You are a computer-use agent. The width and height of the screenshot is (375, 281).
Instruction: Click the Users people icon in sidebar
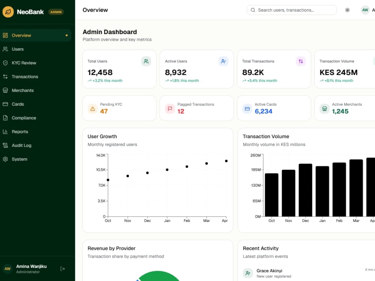point(5,49)
